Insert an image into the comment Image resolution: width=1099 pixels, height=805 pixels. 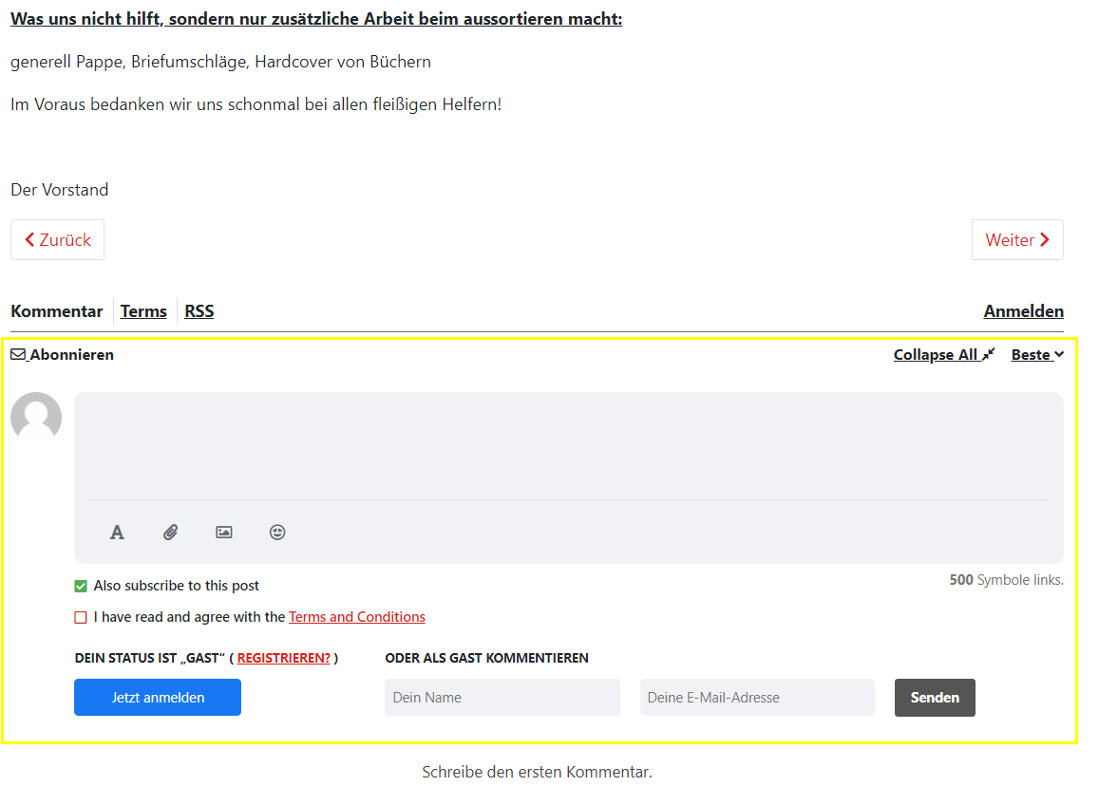pos(223,532)
